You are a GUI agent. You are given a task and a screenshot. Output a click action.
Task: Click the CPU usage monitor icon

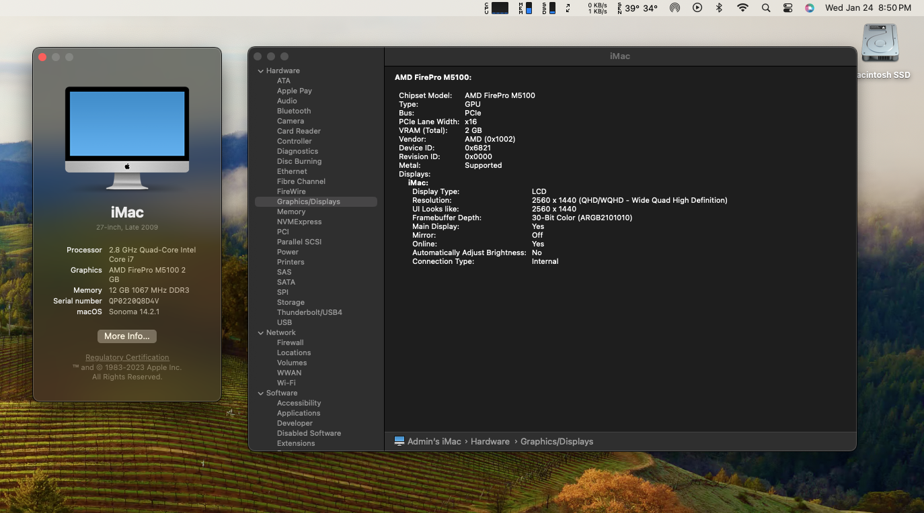496,8
